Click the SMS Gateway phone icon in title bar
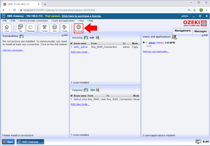 click(x=4, y=16)
